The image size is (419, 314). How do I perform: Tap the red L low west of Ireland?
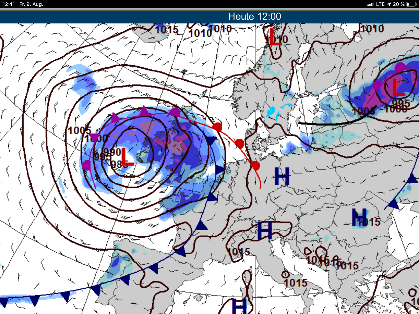[127, 157]
